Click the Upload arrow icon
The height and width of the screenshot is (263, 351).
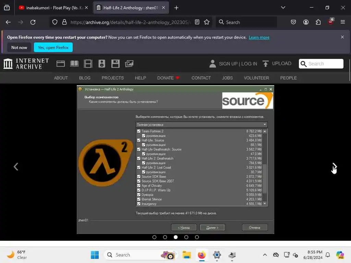[x=266, y=64]
